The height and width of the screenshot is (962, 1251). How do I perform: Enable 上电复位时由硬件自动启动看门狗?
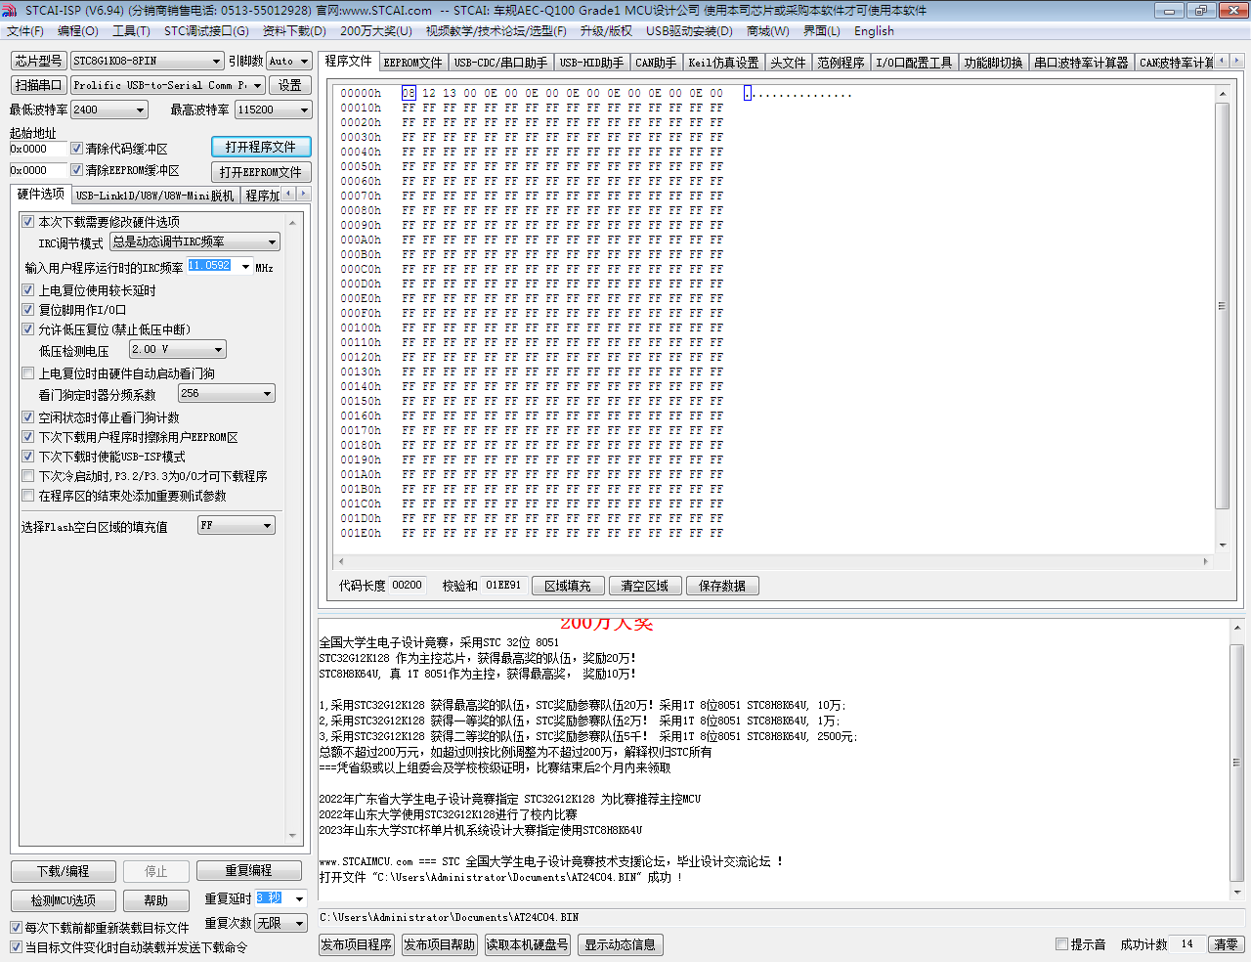tap(28, 373)
